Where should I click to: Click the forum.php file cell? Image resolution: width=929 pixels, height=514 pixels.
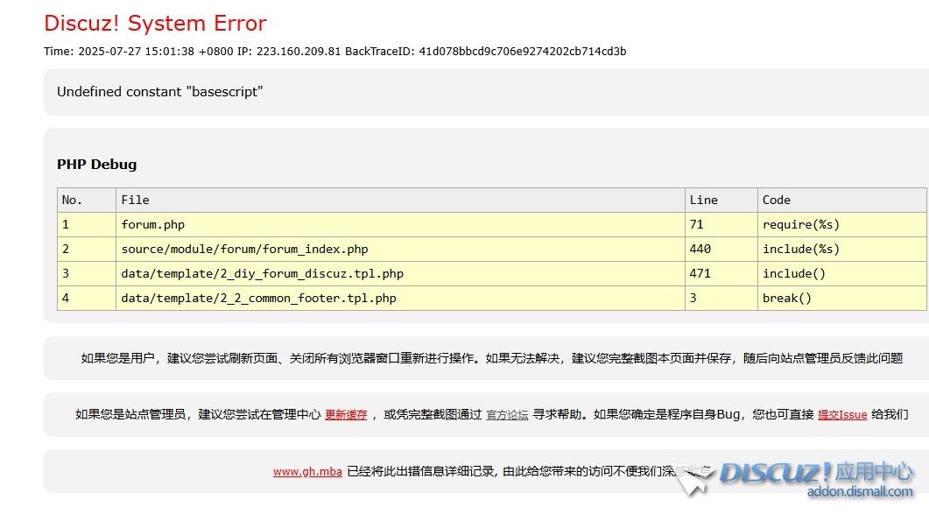coord(400,225)
